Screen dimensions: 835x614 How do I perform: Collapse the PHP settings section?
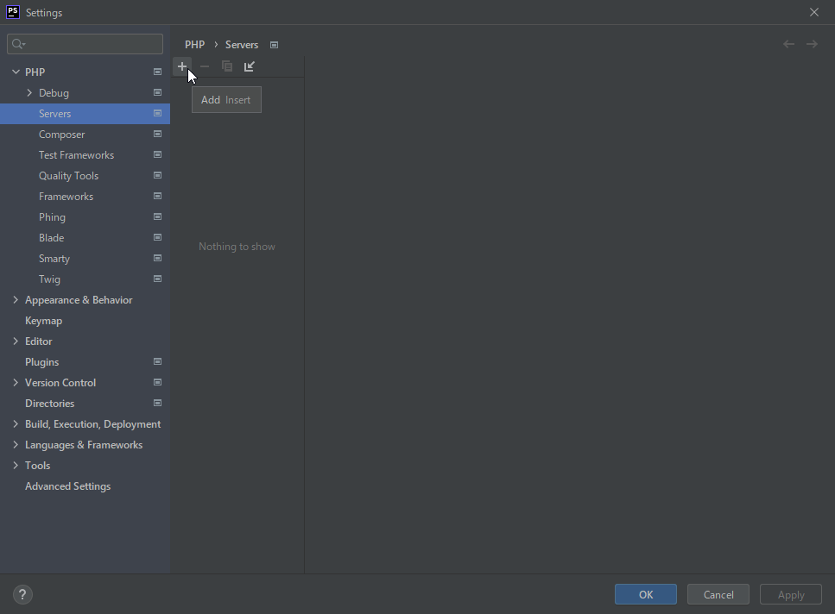click(16, 72)
